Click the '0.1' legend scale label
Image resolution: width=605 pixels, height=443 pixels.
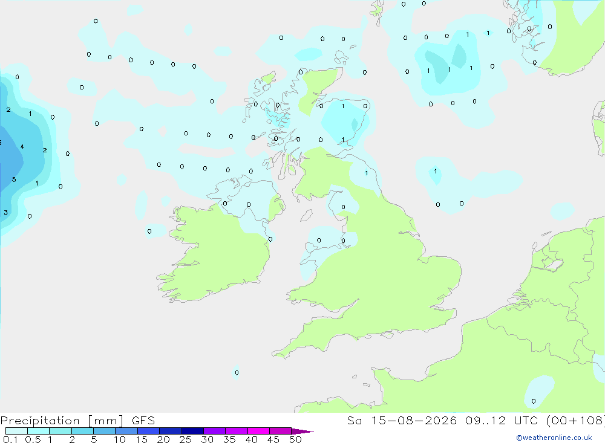(x=10, y=439)
